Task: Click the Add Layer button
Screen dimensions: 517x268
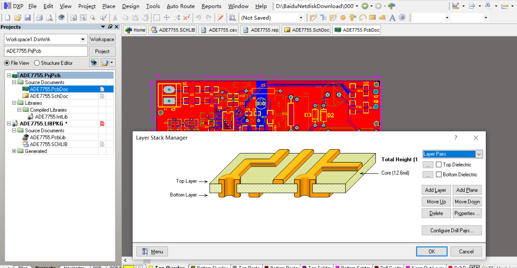Action: pyautogui.click(x=436, y=190)
